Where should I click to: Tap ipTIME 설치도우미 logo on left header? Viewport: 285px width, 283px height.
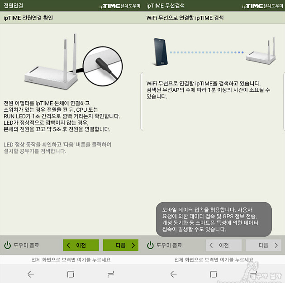119,6
